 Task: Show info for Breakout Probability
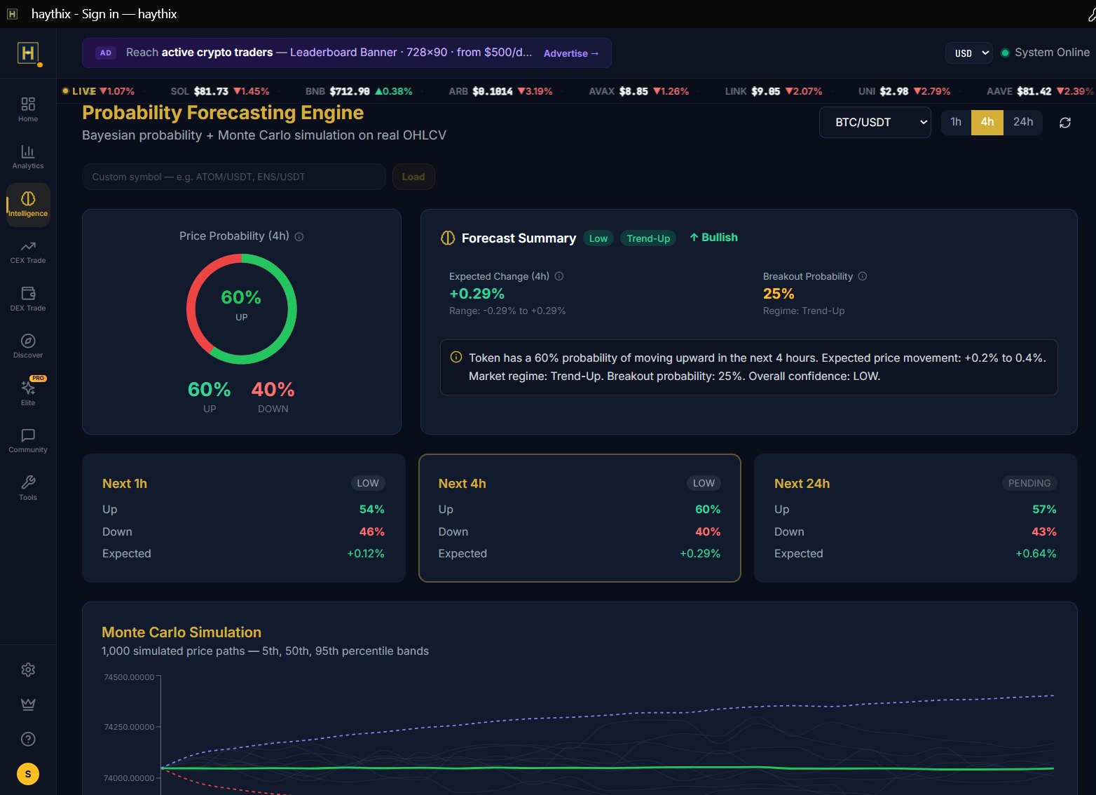coord(863,276)
